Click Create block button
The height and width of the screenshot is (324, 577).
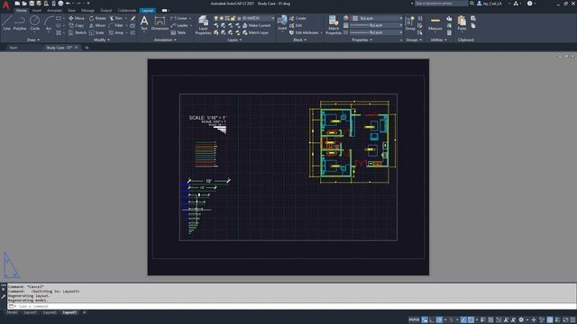coord(298,18)
